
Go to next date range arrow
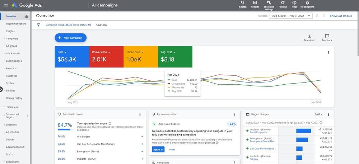click(x=324, y=16)
